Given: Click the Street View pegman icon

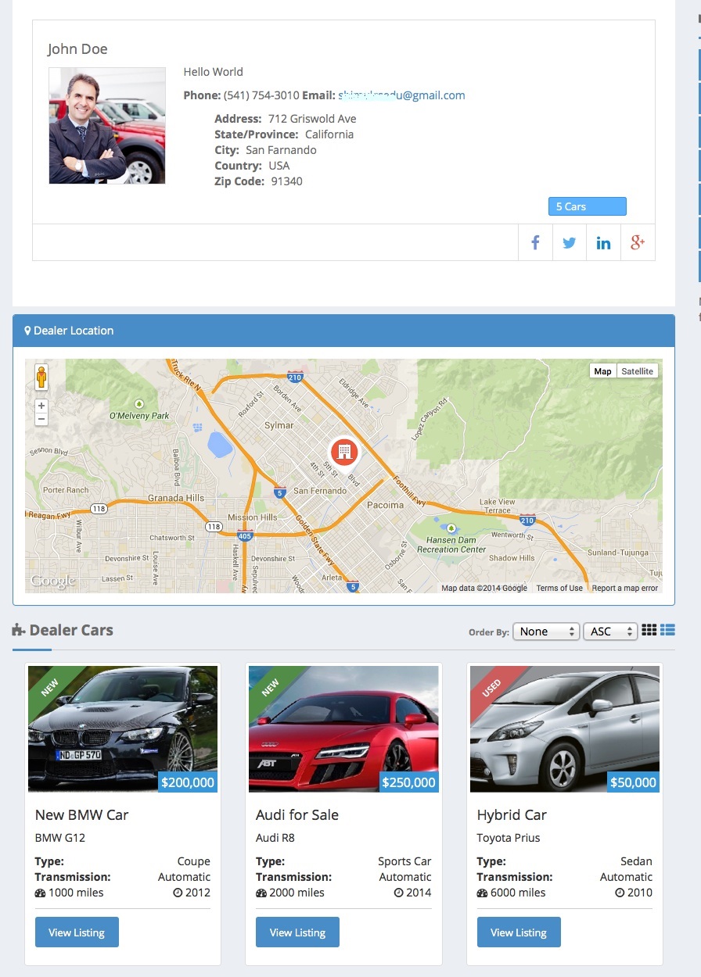Looking at the screenshot, I should 41,377.
